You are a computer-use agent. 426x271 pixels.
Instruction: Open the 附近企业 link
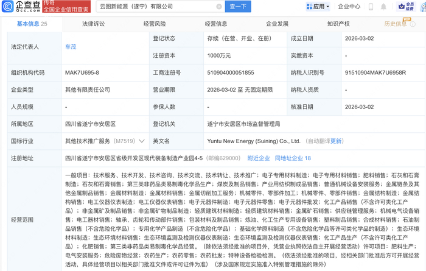tap(259, 158)
